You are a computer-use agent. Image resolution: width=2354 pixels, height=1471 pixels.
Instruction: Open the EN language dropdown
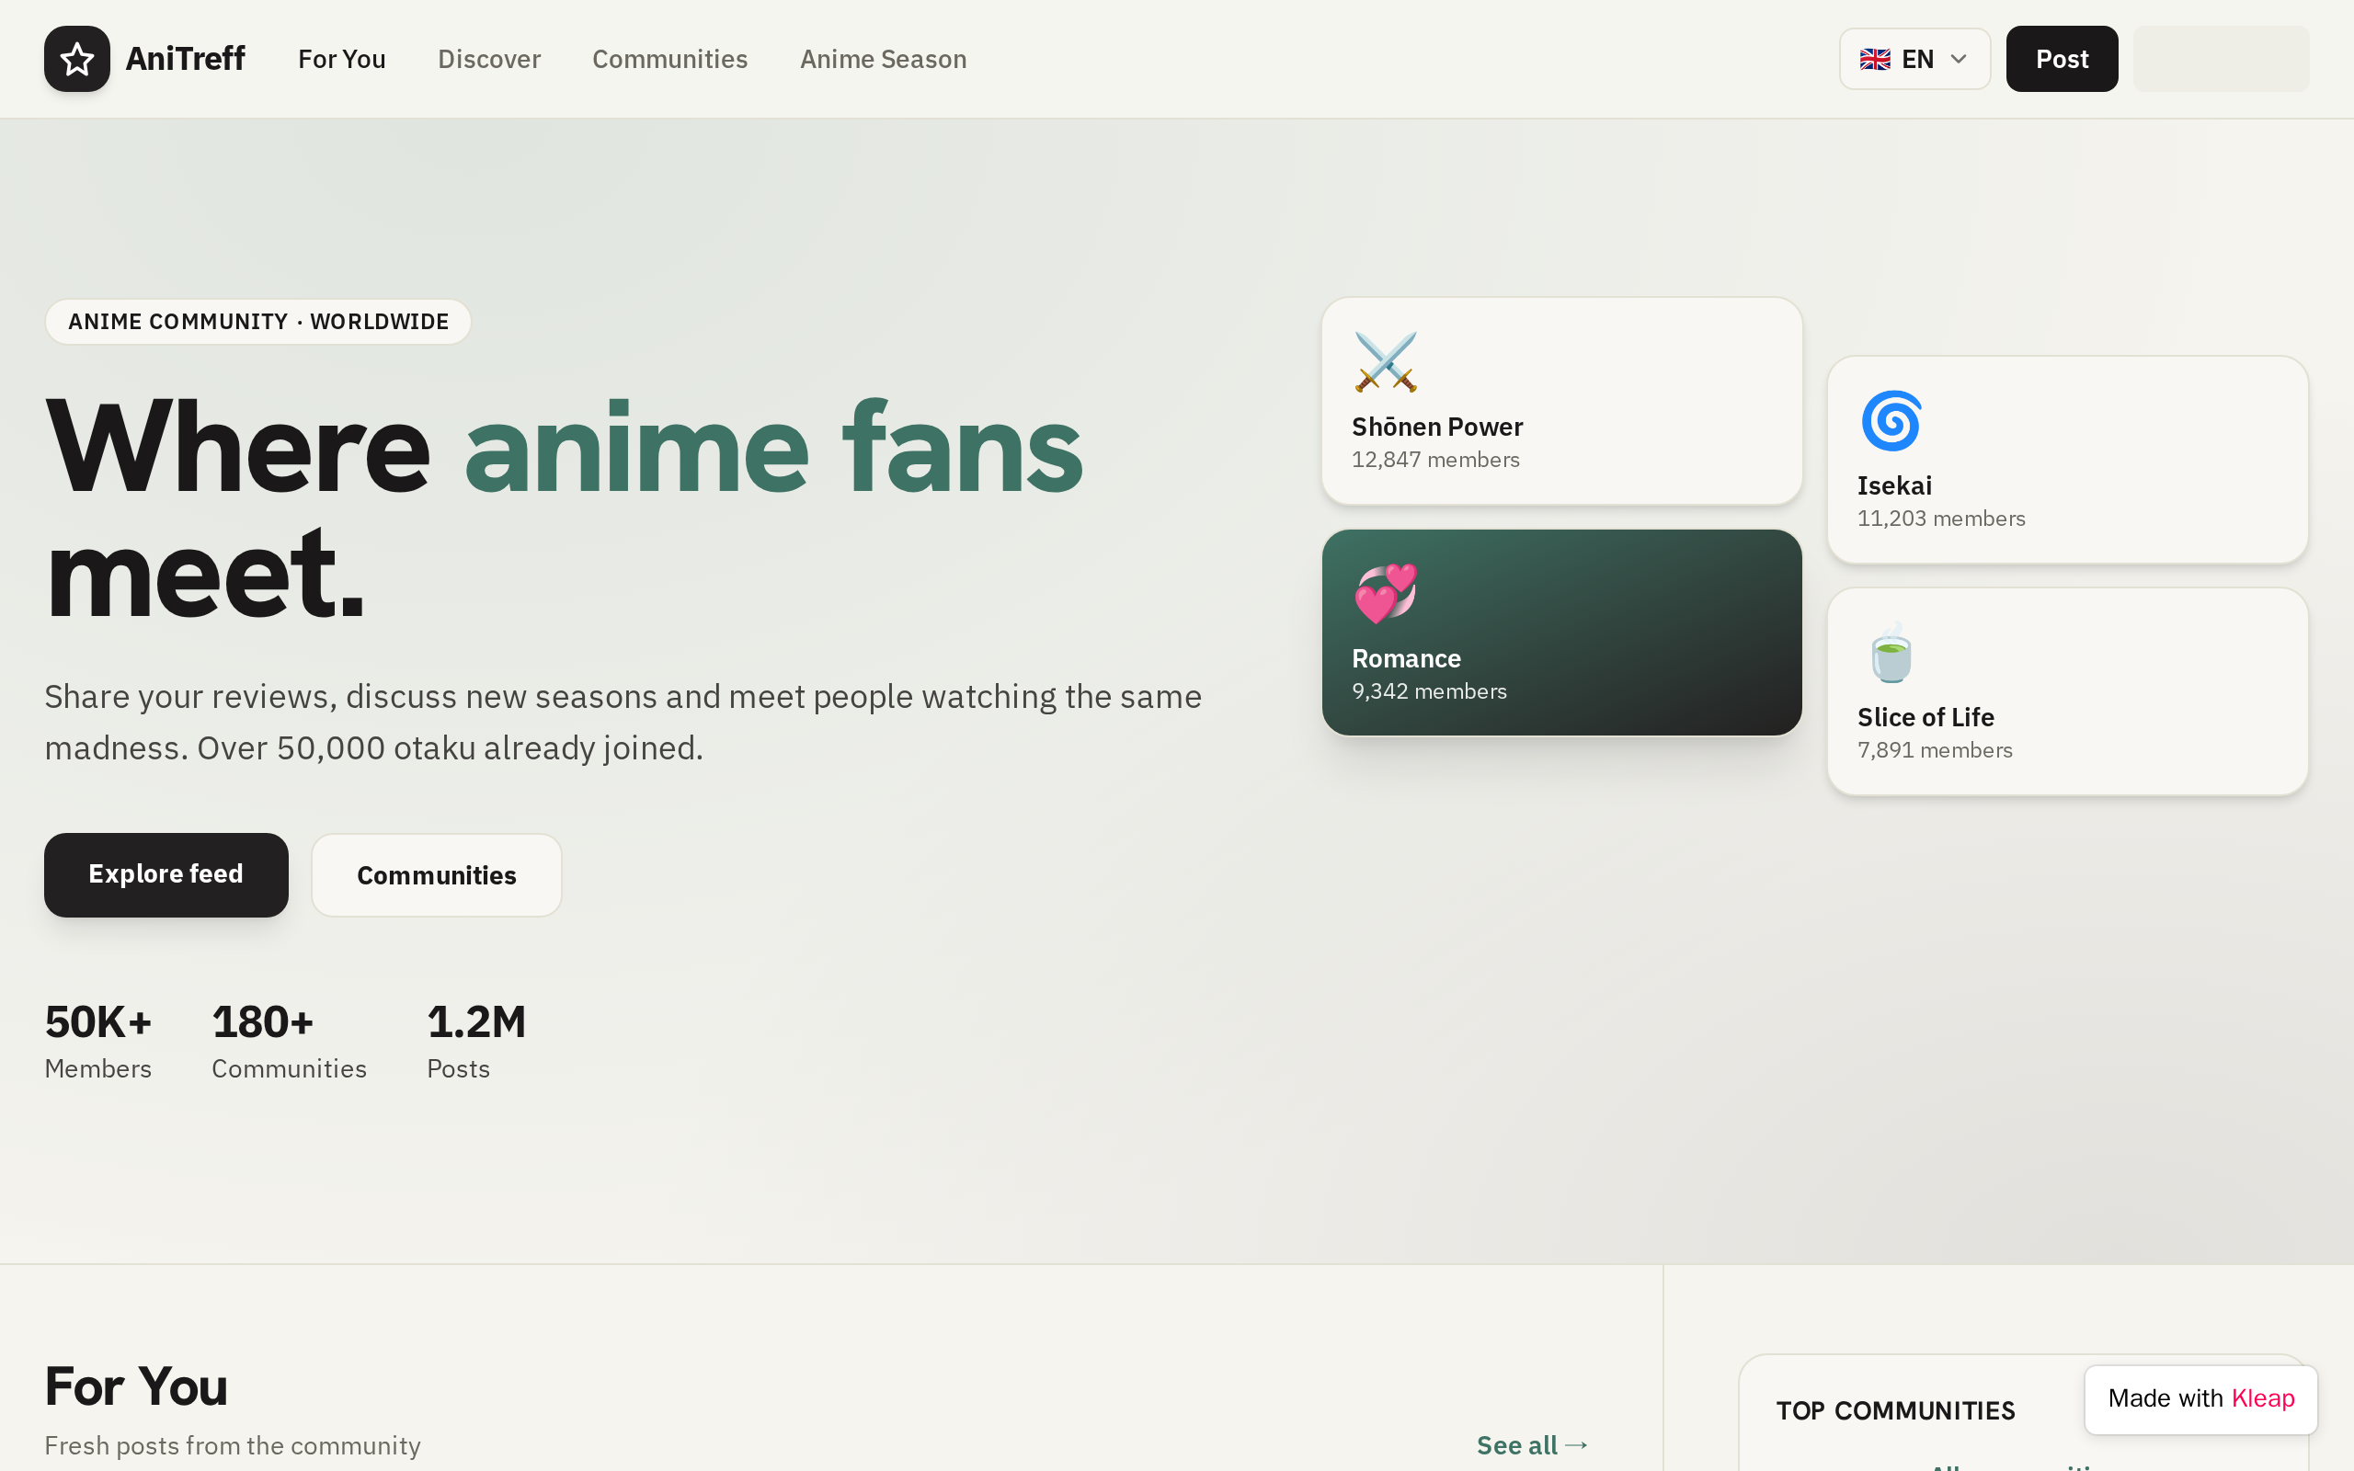click(x=1914, y=60)
